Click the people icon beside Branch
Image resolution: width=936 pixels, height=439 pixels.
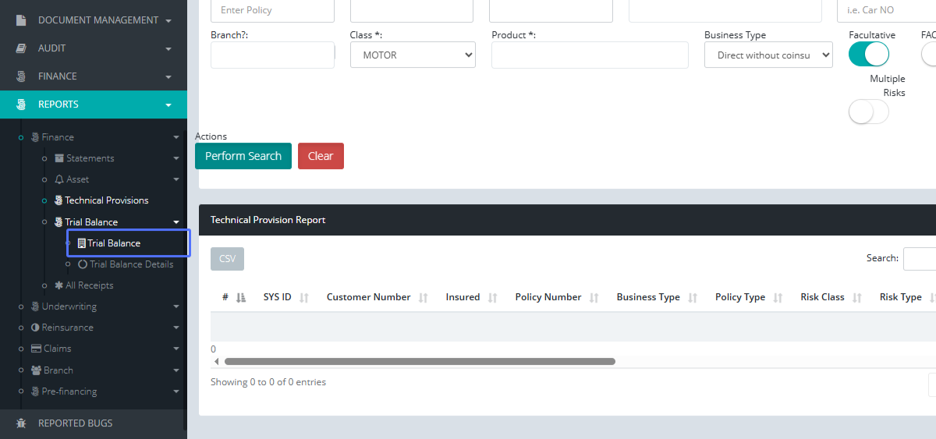point(36,370)
